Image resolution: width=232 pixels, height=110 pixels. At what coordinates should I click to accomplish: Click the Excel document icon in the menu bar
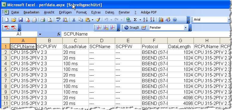coord(6,12)
